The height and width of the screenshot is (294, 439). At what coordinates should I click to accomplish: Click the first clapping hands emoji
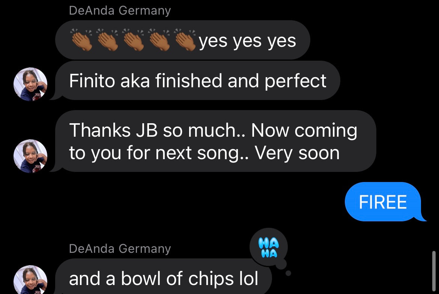81,40
